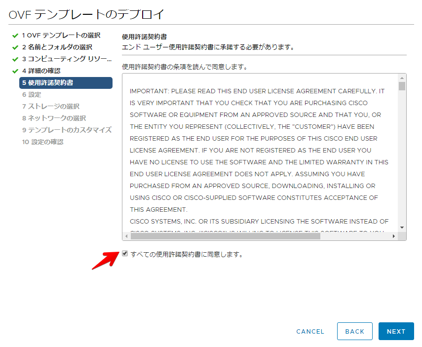Click the license text scroll-up arrow
The image size is (422, 347).
pyautogui.click(x=402, y=78)
